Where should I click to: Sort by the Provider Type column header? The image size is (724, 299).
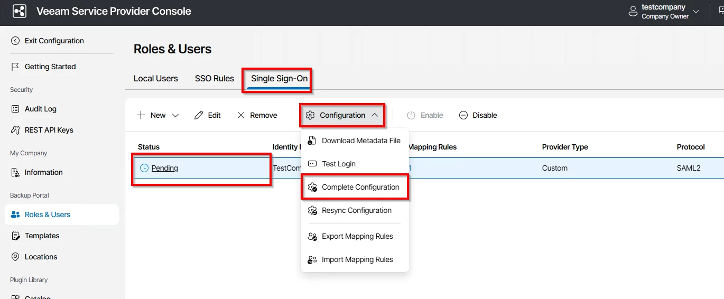565,147
